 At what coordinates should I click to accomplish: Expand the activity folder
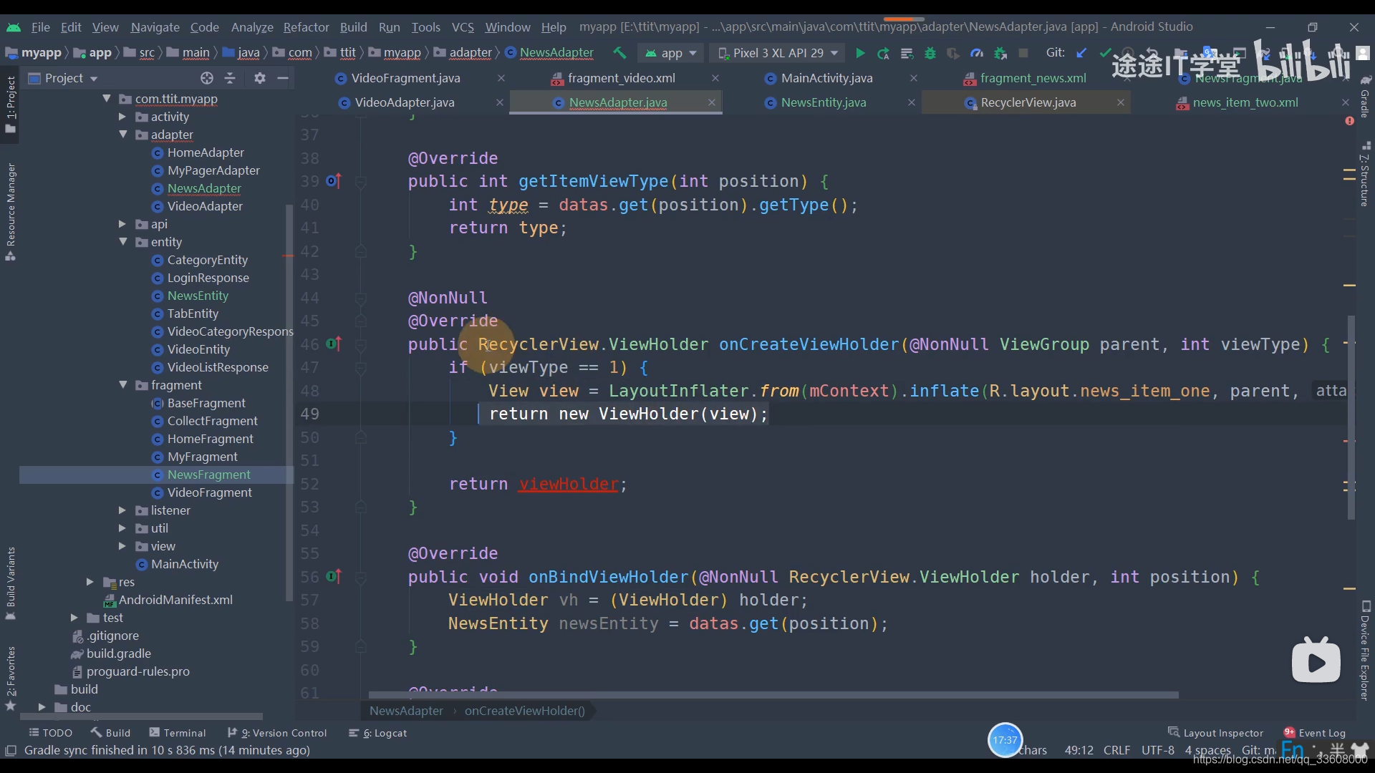(122, 116)
